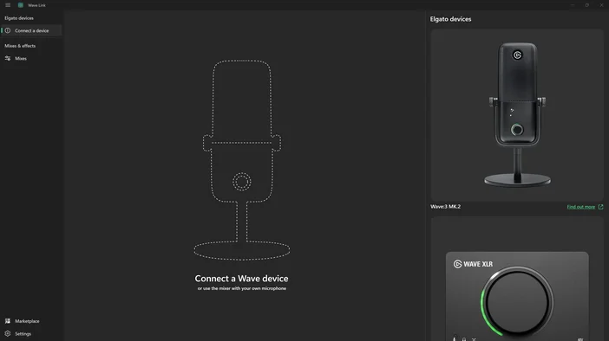Click the Wave:3 MK.2 product name
The width and height of the screenshot is (609, 341).
[x=446, y=207]
